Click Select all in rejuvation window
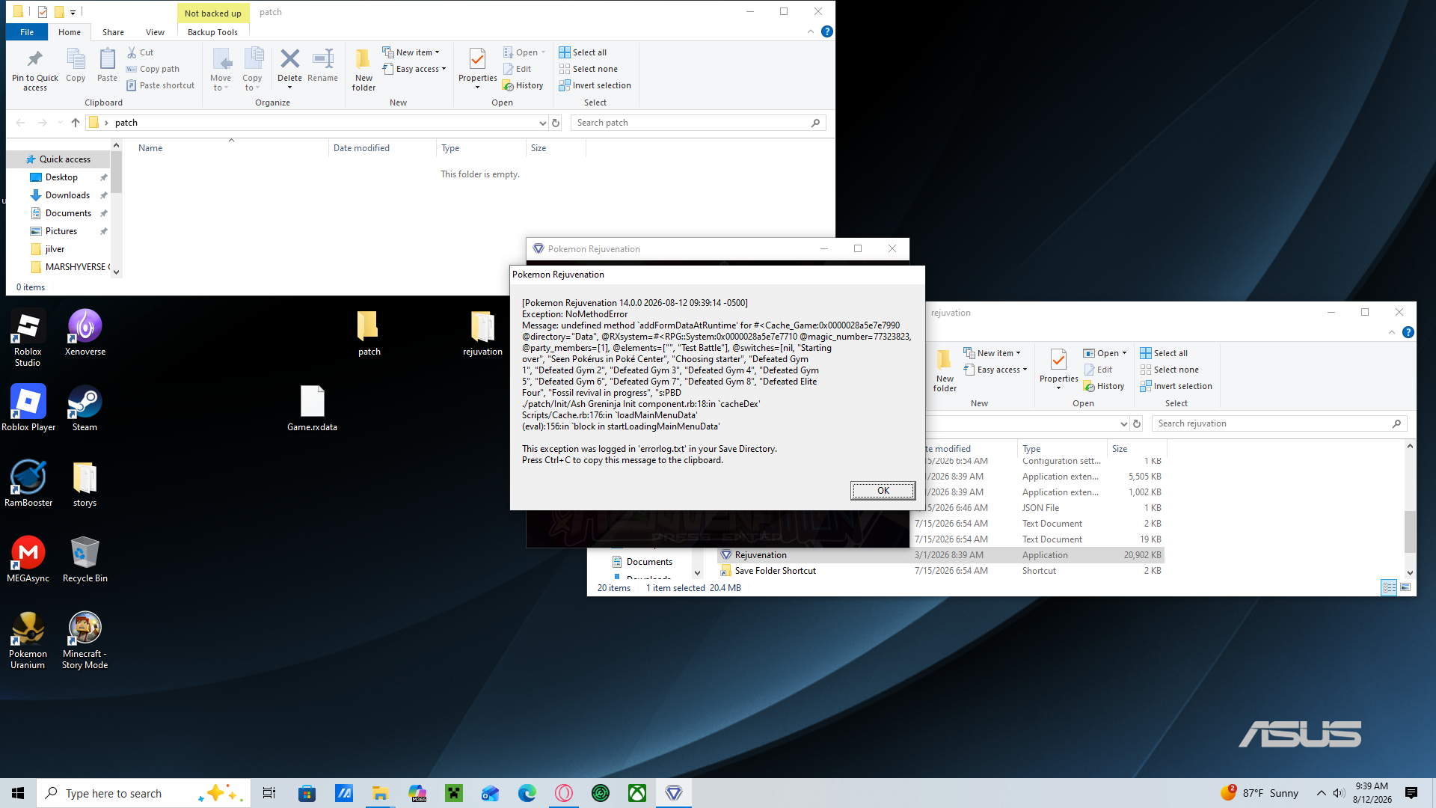The image size is (1436, 808). tap(1164, 353)
